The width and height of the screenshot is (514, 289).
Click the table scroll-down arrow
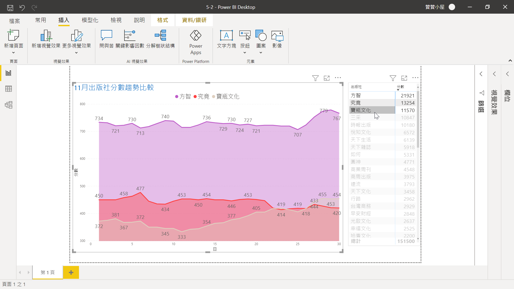(418, 238)
